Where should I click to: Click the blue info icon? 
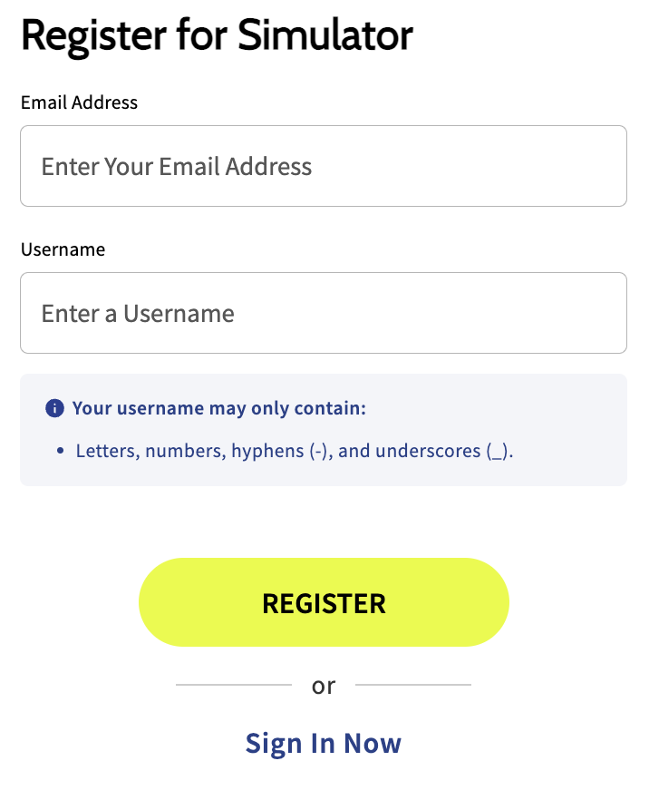pyautogui.click(x=54, y=408)
